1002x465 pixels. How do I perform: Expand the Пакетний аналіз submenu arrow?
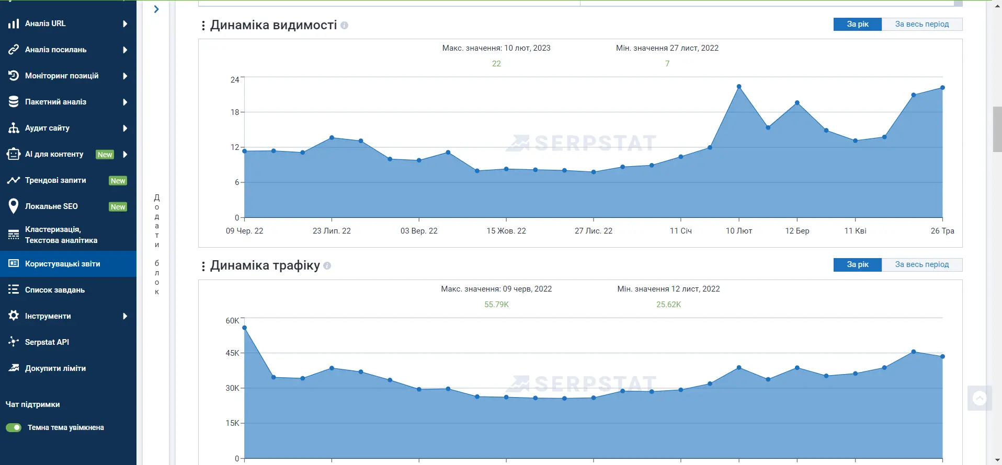pyautogui.click(x=125, y=102)
